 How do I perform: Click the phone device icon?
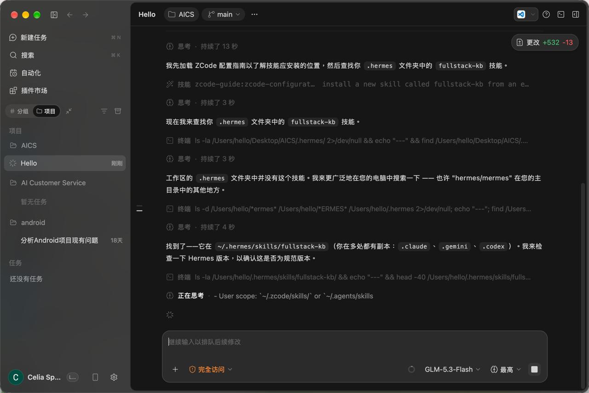click(x=95, y=377)
